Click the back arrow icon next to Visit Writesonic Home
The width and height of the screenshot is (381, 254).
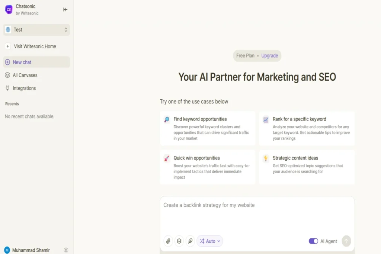click(x=8, y=46)
